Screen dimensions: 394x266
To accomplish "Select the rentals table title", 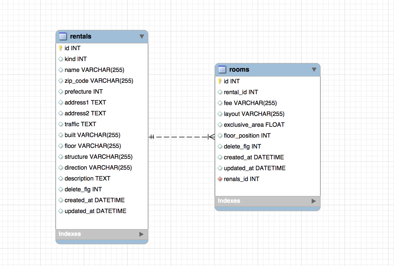I will point(81,36).
